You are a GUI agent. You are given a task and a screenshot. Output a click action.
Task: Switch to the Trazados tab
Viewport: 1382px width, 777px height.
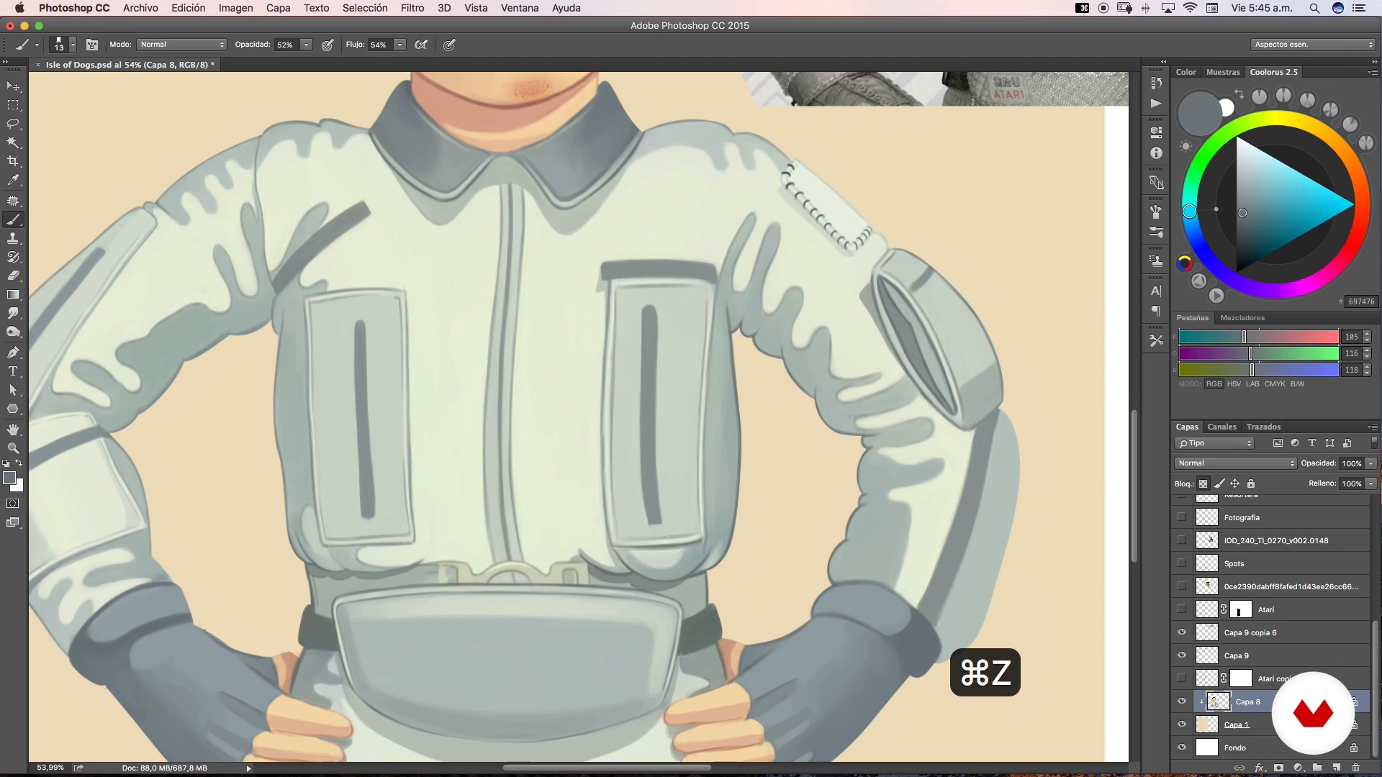click(1263, 427)
